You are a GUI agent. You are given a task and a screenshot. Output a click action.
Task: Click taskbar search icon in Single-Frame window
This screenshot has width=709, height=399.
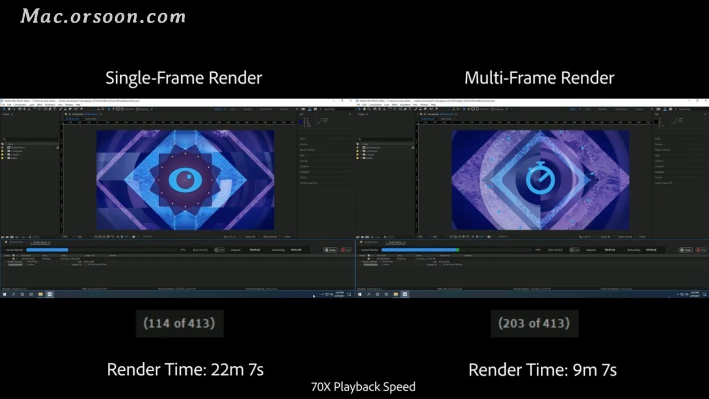[13, 294]
